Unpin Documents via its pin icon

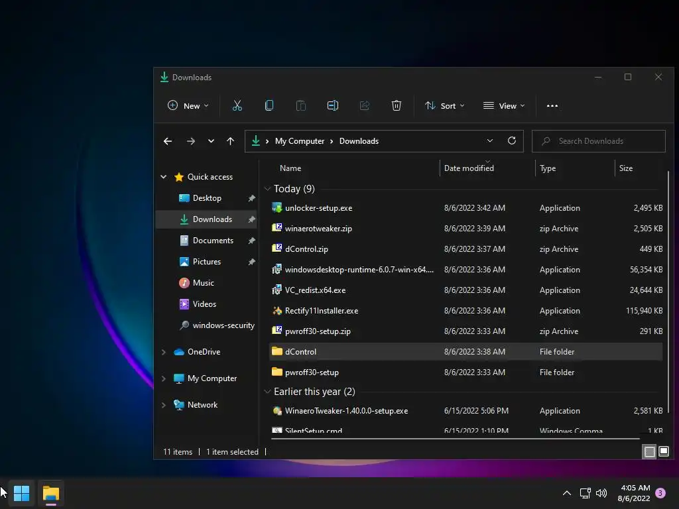251,241
